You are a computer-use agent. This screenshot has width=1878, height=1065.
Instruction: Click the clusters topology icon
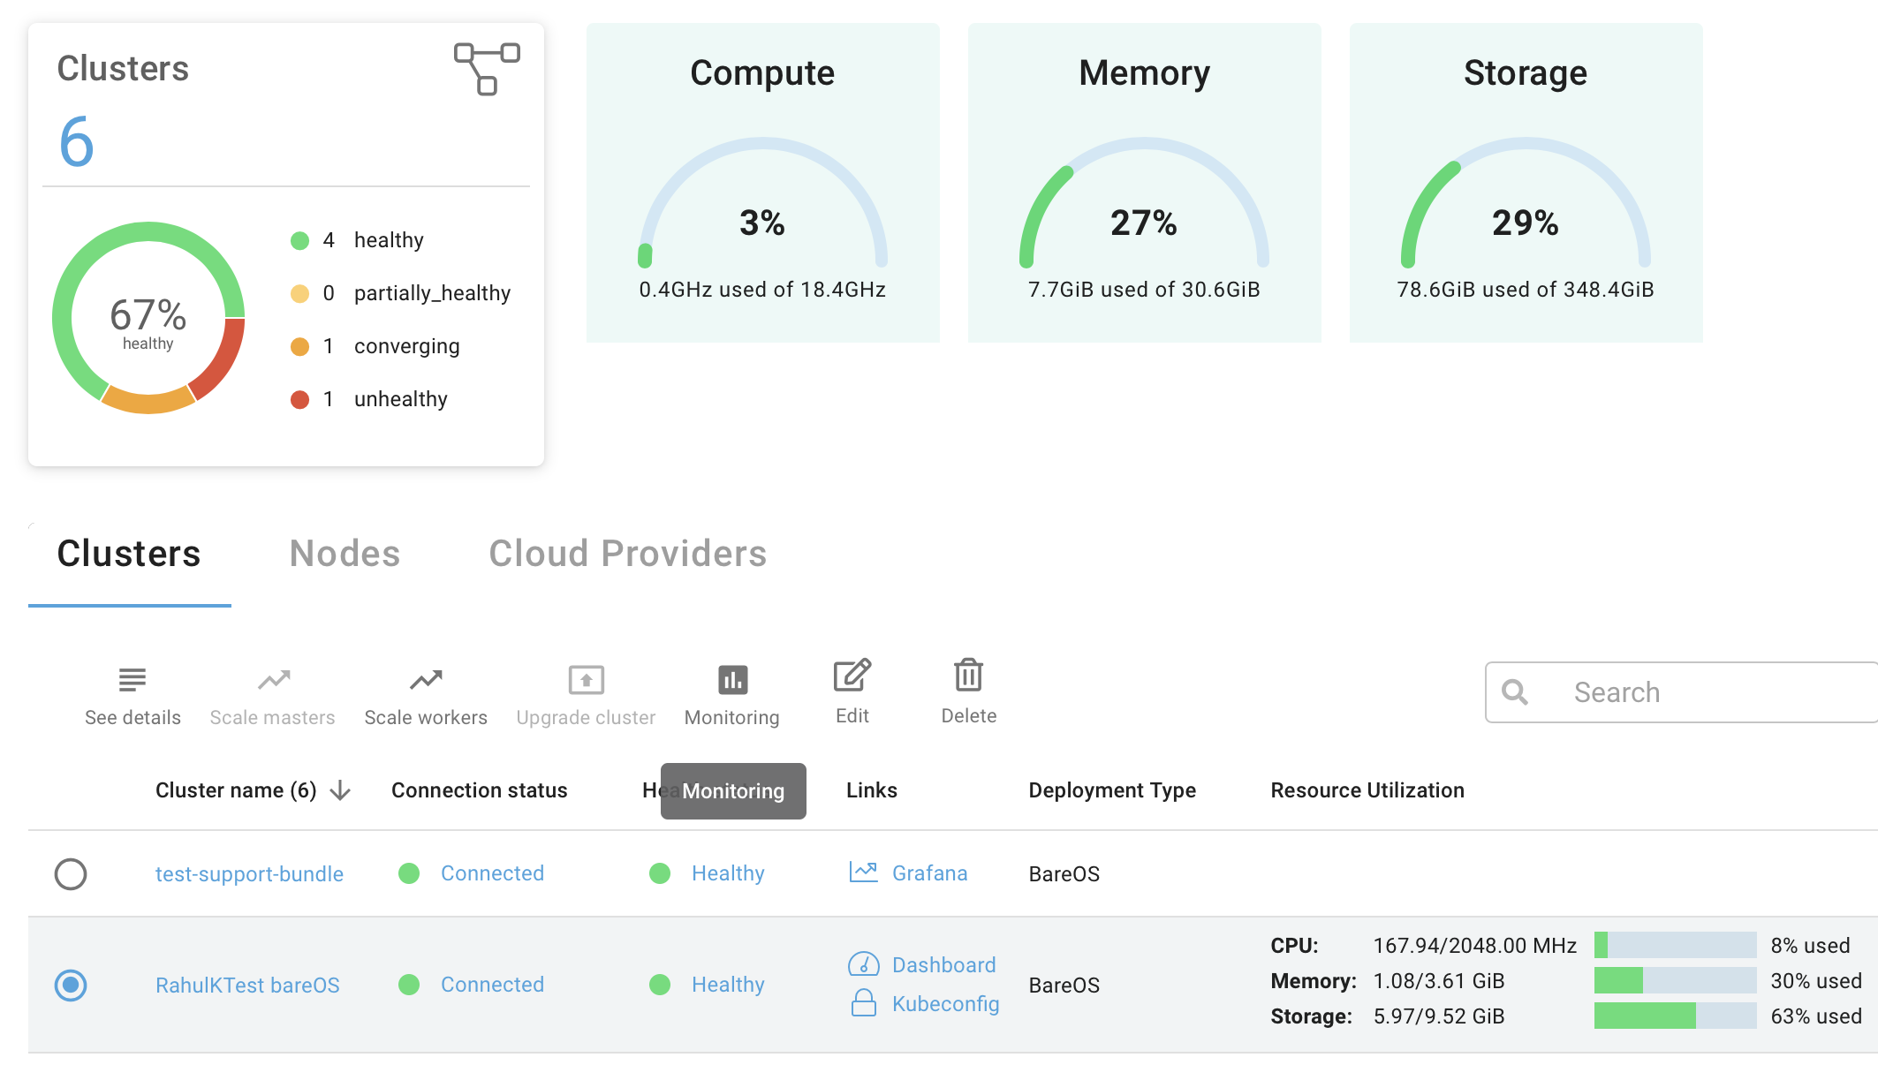(x=487, y=68)
